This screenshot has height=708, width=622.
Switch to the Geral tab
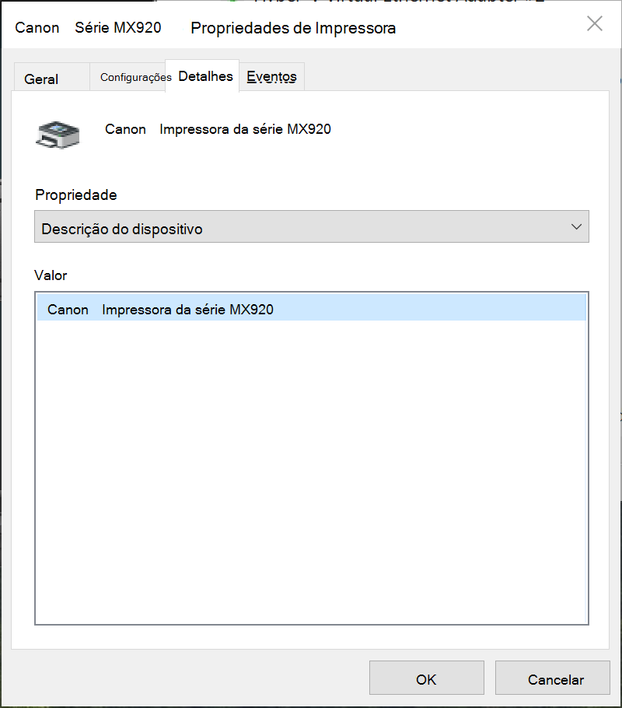42,79
